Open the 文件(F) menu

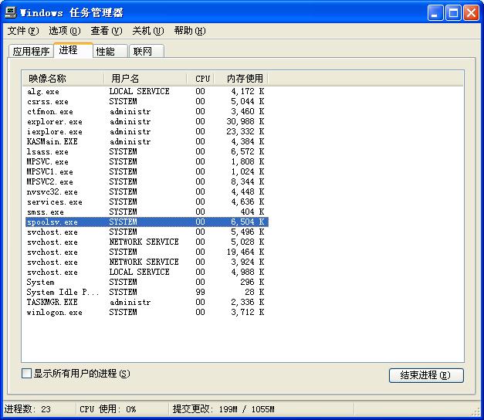[x=23, y=31]
